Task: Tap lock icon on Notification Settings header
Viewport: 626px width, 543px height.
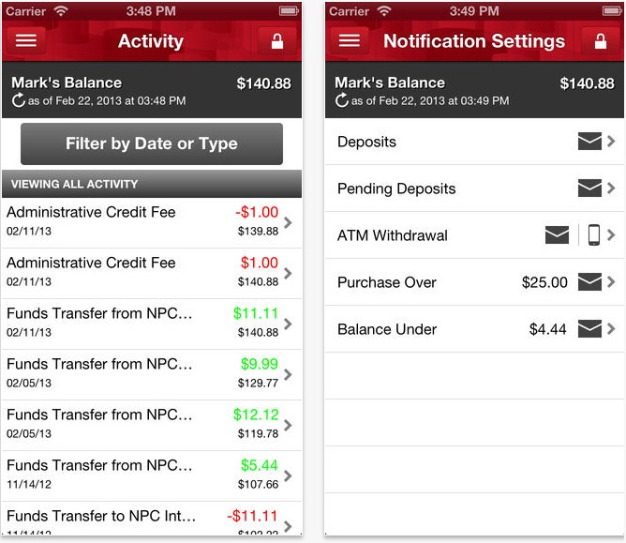Action: [600, 40]
